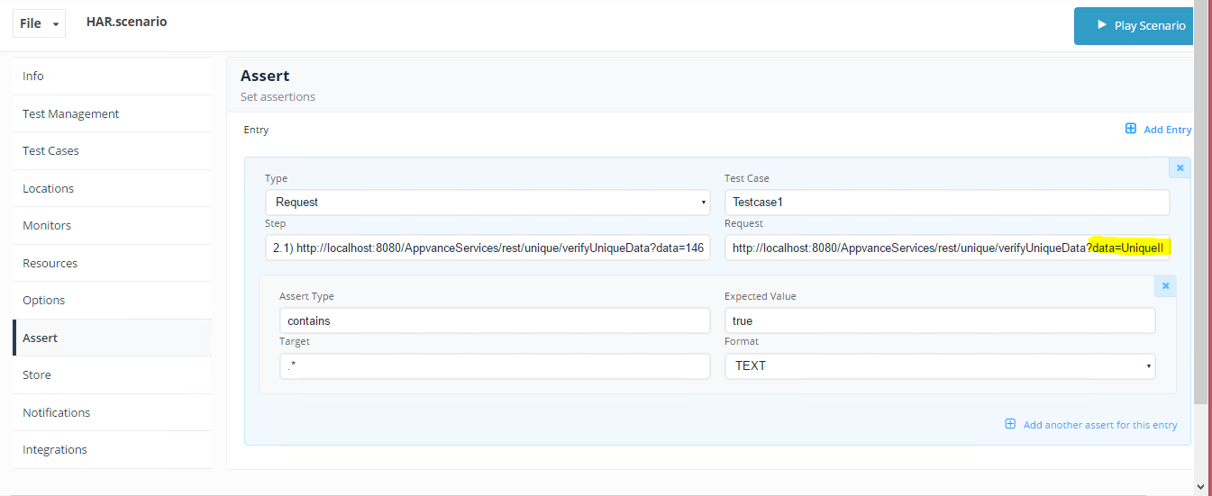Screen dimensions: 1212x496
Task: Click the Set assertions subtitle
Action: (x=278, y=96)
